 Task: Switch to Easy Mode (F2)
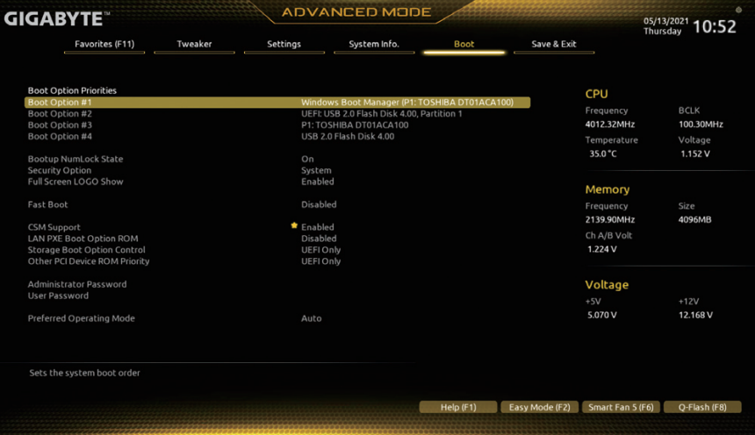point(539,407)
